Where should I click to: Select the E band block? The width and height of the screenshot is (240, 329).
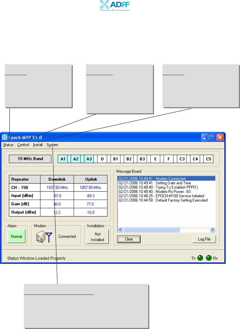click(x=156, y=159)
